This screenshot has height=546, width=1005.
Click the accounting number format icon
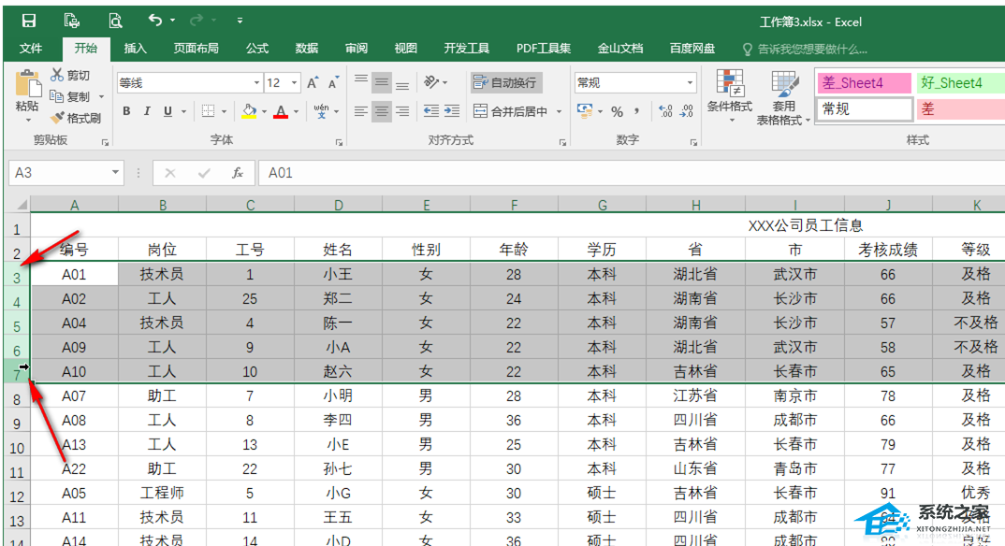click(585, 110)
